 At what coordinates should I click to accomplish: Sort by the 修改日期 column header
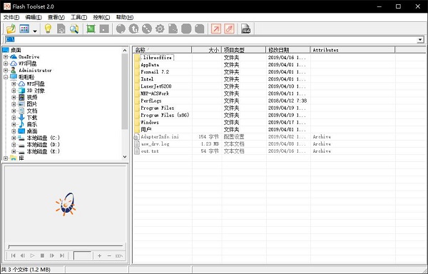pyautogui.click(x=288, y=50)
